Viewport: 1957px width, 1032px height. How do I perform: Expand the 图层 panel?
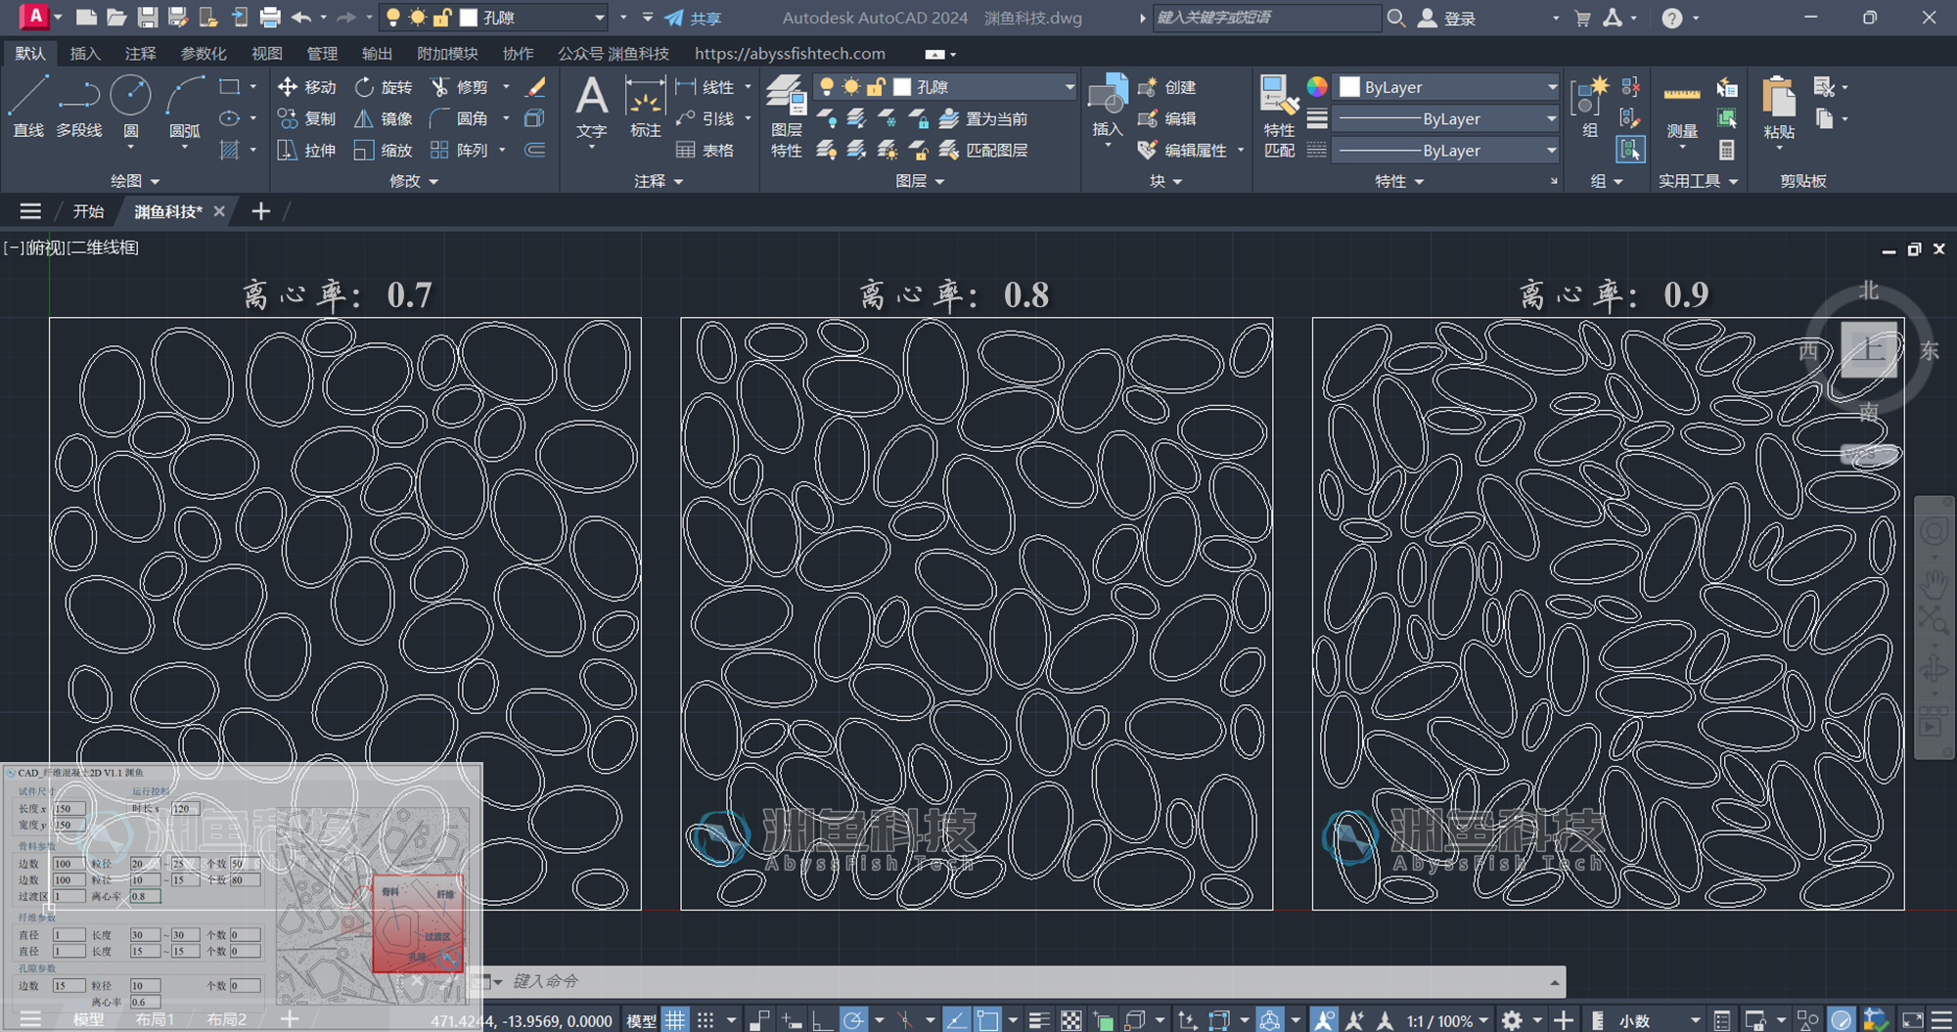[920, 181]
